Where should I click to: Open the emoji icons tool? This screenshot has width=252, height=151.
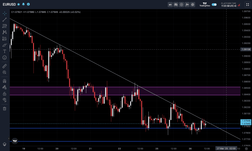[x=4, y=57]
